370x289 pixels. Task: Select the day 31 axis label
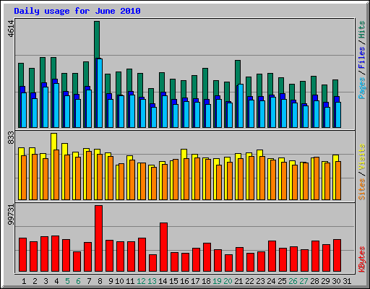pos(347,281)
